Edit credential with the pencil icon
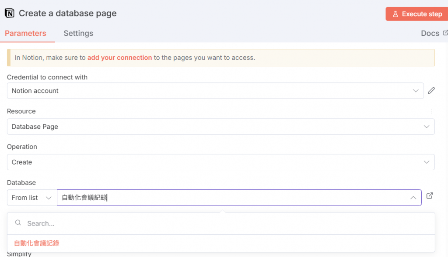 431,91
